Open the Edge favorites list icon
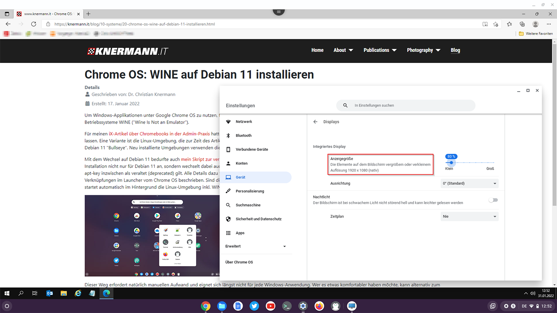 click(509, 24)
